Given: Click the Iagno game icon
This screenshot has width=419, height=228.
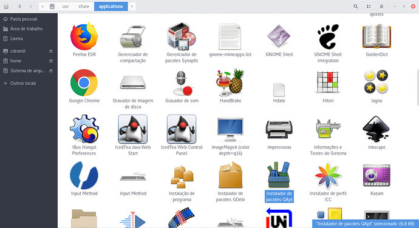Looking at the screenshot, I should point(376,82).
